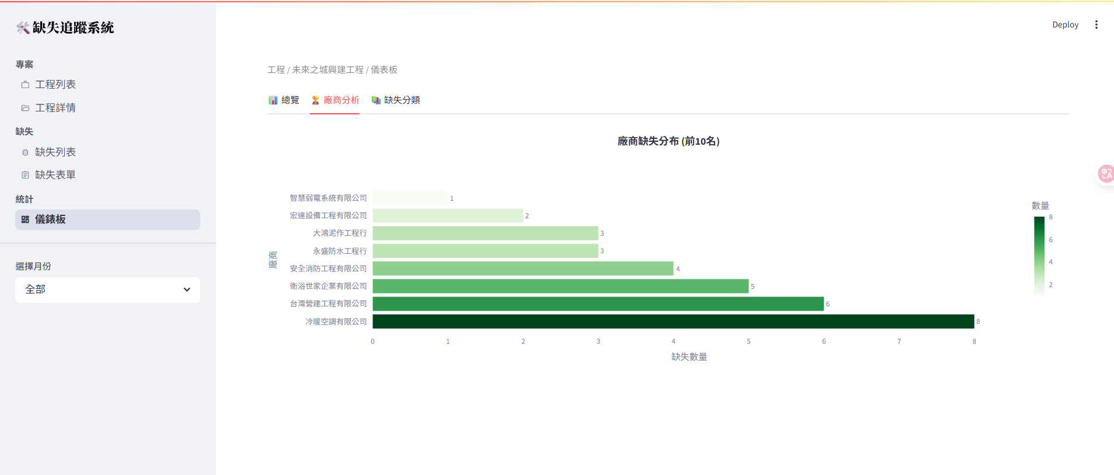This screenshot has height=475, width=1114.
Task: Switch to the 總覽 tab
Action: pyautogui.click(x=284, y=100)
